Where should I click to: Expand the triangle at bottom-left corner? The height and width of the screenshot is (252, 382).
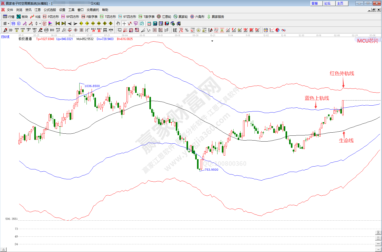(3, 249)
